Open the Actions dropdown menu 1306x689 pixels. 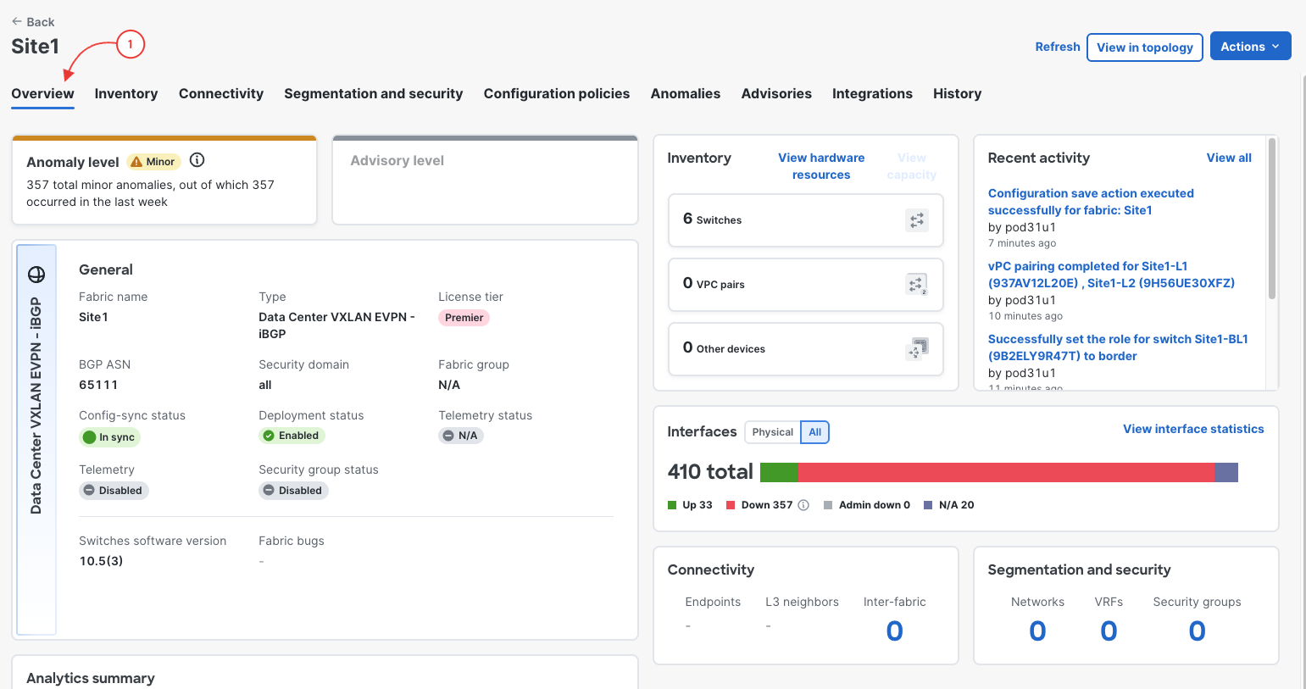(x=1250, y=47)
